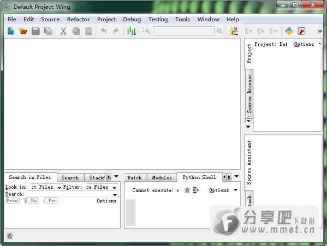
Task: Click the outdent toolbar icon
Action: tap(261, 31)
